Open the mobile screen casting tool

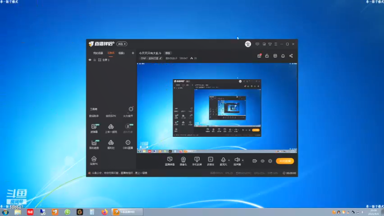click(197, 161)
